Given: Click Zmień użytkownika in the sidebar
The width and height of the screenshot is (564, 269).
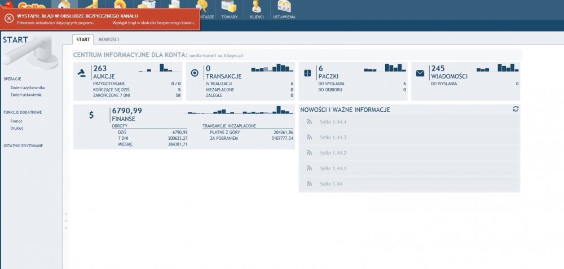Looking at the screenshot, I should (x=27, y=88).
